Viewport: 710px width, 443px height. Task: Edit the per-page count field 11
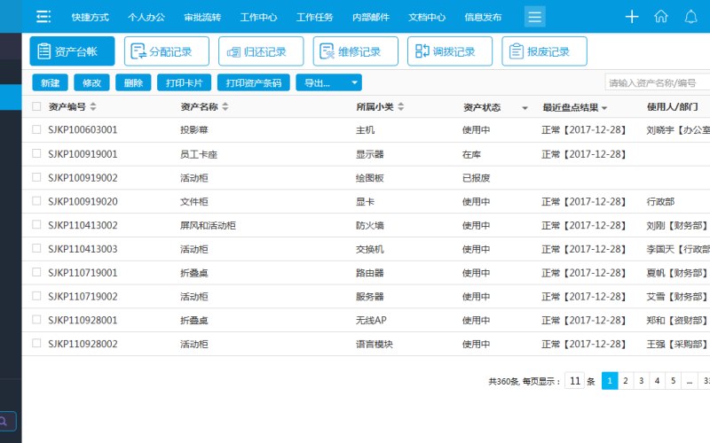pos(574,381)
